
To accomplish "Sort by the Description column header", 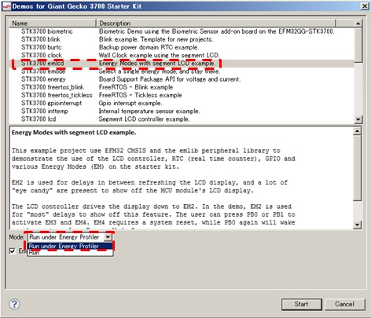I will click(215, 23).
